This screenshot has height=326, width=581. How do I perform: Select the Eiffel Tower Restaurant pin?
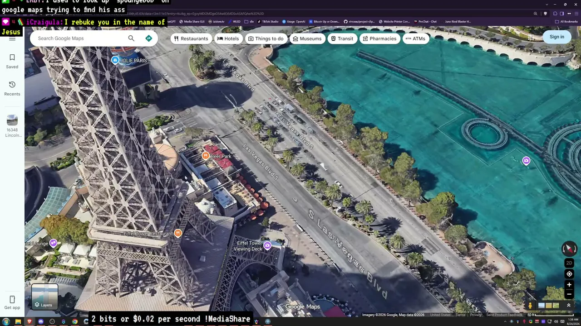tap(178, 233)
